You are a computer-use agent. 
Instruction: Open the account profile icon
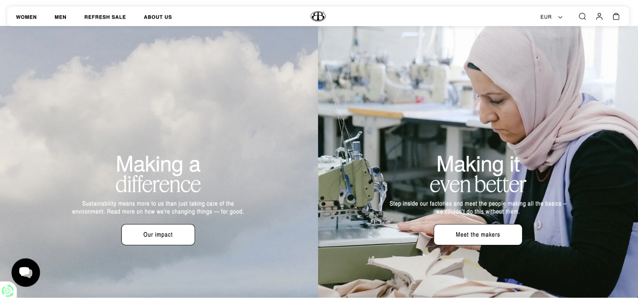(x=599, y=17)
